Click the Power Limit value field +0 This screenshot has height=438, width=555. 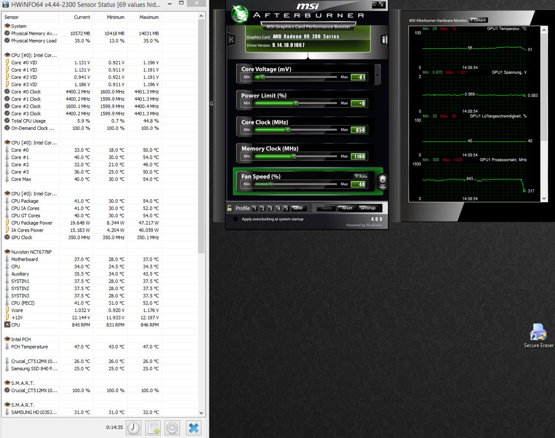tap(359, 103)
